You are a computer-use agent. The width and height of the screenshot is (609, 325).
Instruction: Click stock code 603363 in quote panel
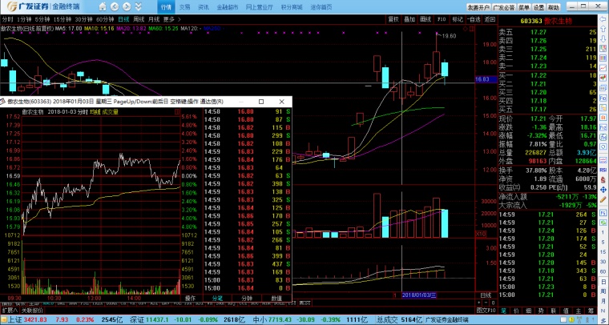coord(531,21)
